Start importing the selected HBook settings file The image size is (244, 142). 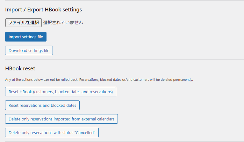point(26,37)
